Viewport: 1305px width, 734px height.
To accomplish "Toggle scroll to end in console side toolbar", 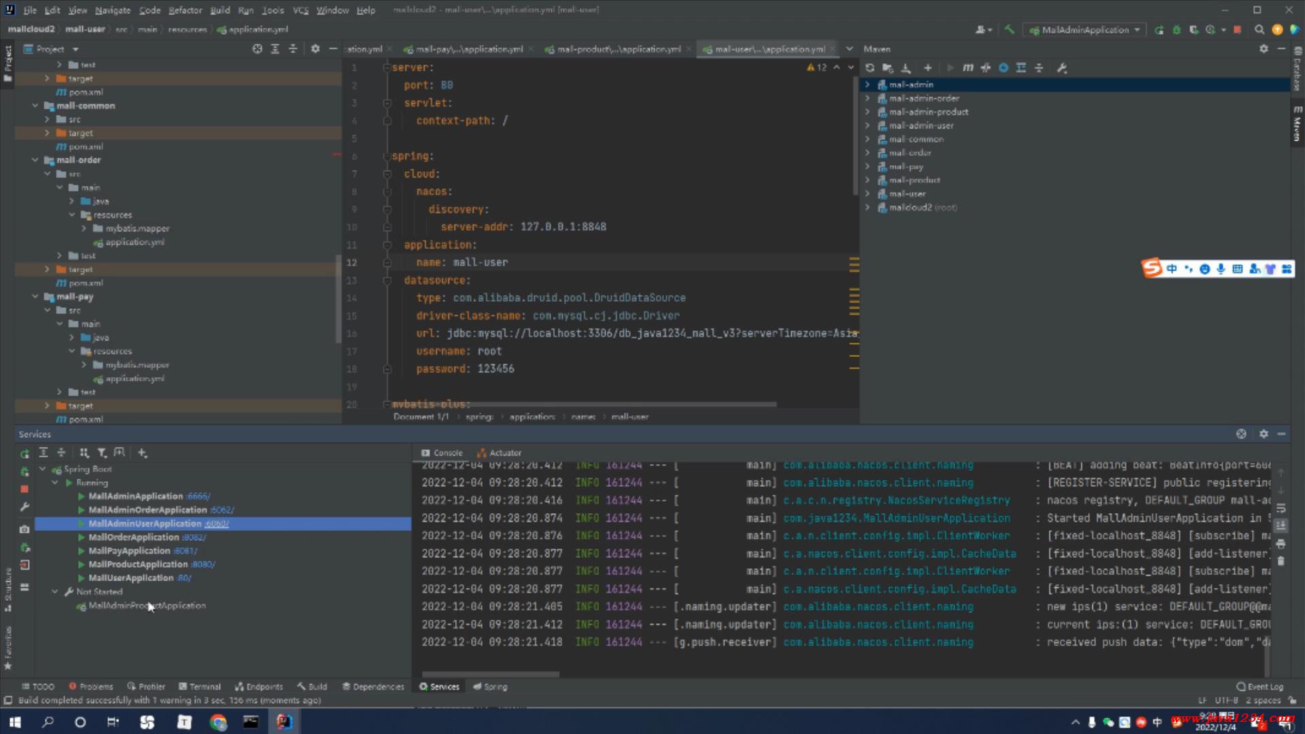I will pos(1281,526).
